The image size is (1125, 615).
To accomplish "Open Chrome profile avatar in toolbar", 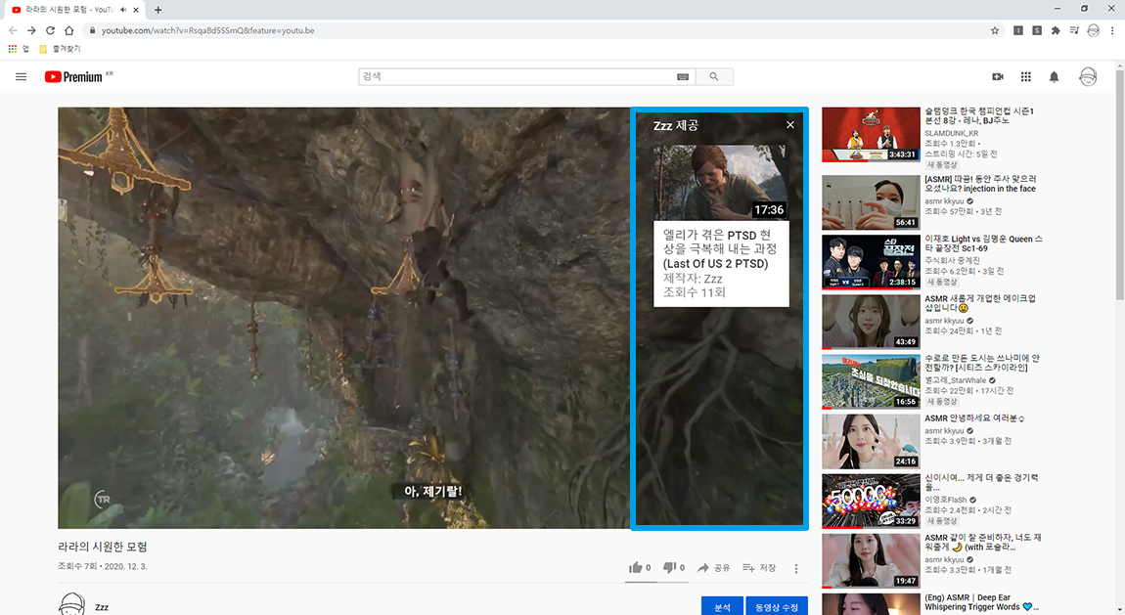I will pos(1094,30).
